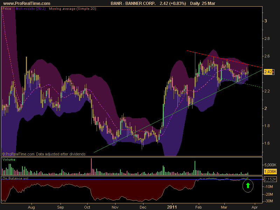The width and height of the screenshot is (280, 210).
Task: Click the Apr date axis label
Action: point(254,207)
